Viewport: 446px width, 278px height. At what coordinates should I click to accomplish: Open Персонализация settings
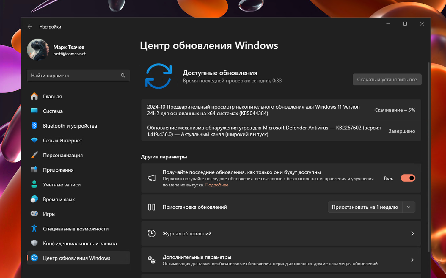coord(78,155)
